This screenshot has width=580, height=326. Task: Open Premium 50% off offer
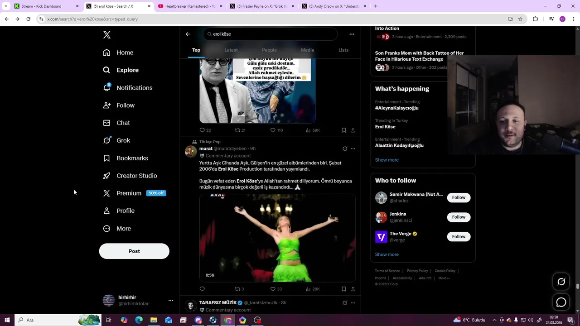[134, 193]
